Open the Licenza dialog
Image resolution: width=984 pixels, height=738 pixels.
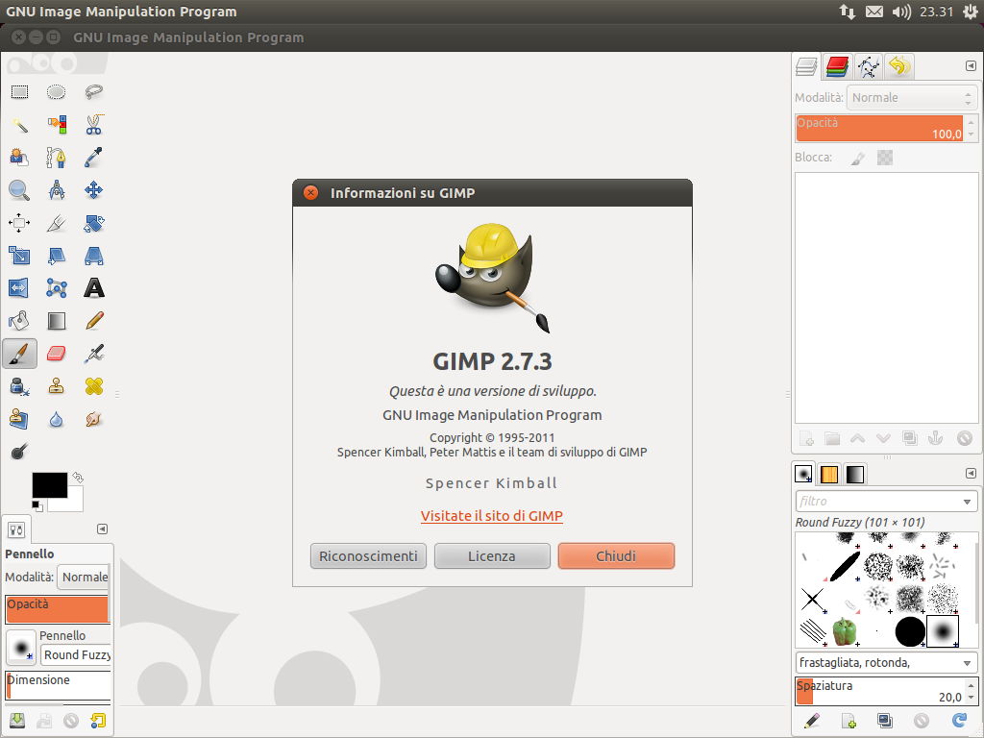click(492, 556)
